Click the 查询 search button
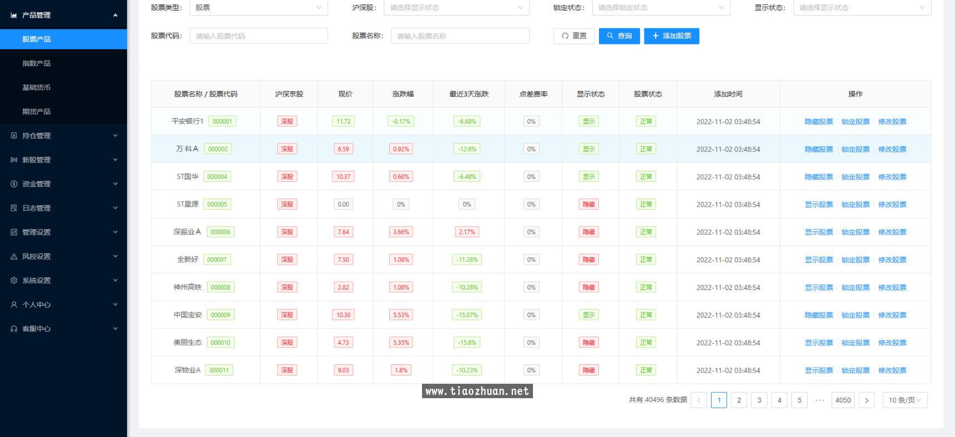The width and height of the screenshot is (955, 437). pyautogui.click(x=619, y=35)
